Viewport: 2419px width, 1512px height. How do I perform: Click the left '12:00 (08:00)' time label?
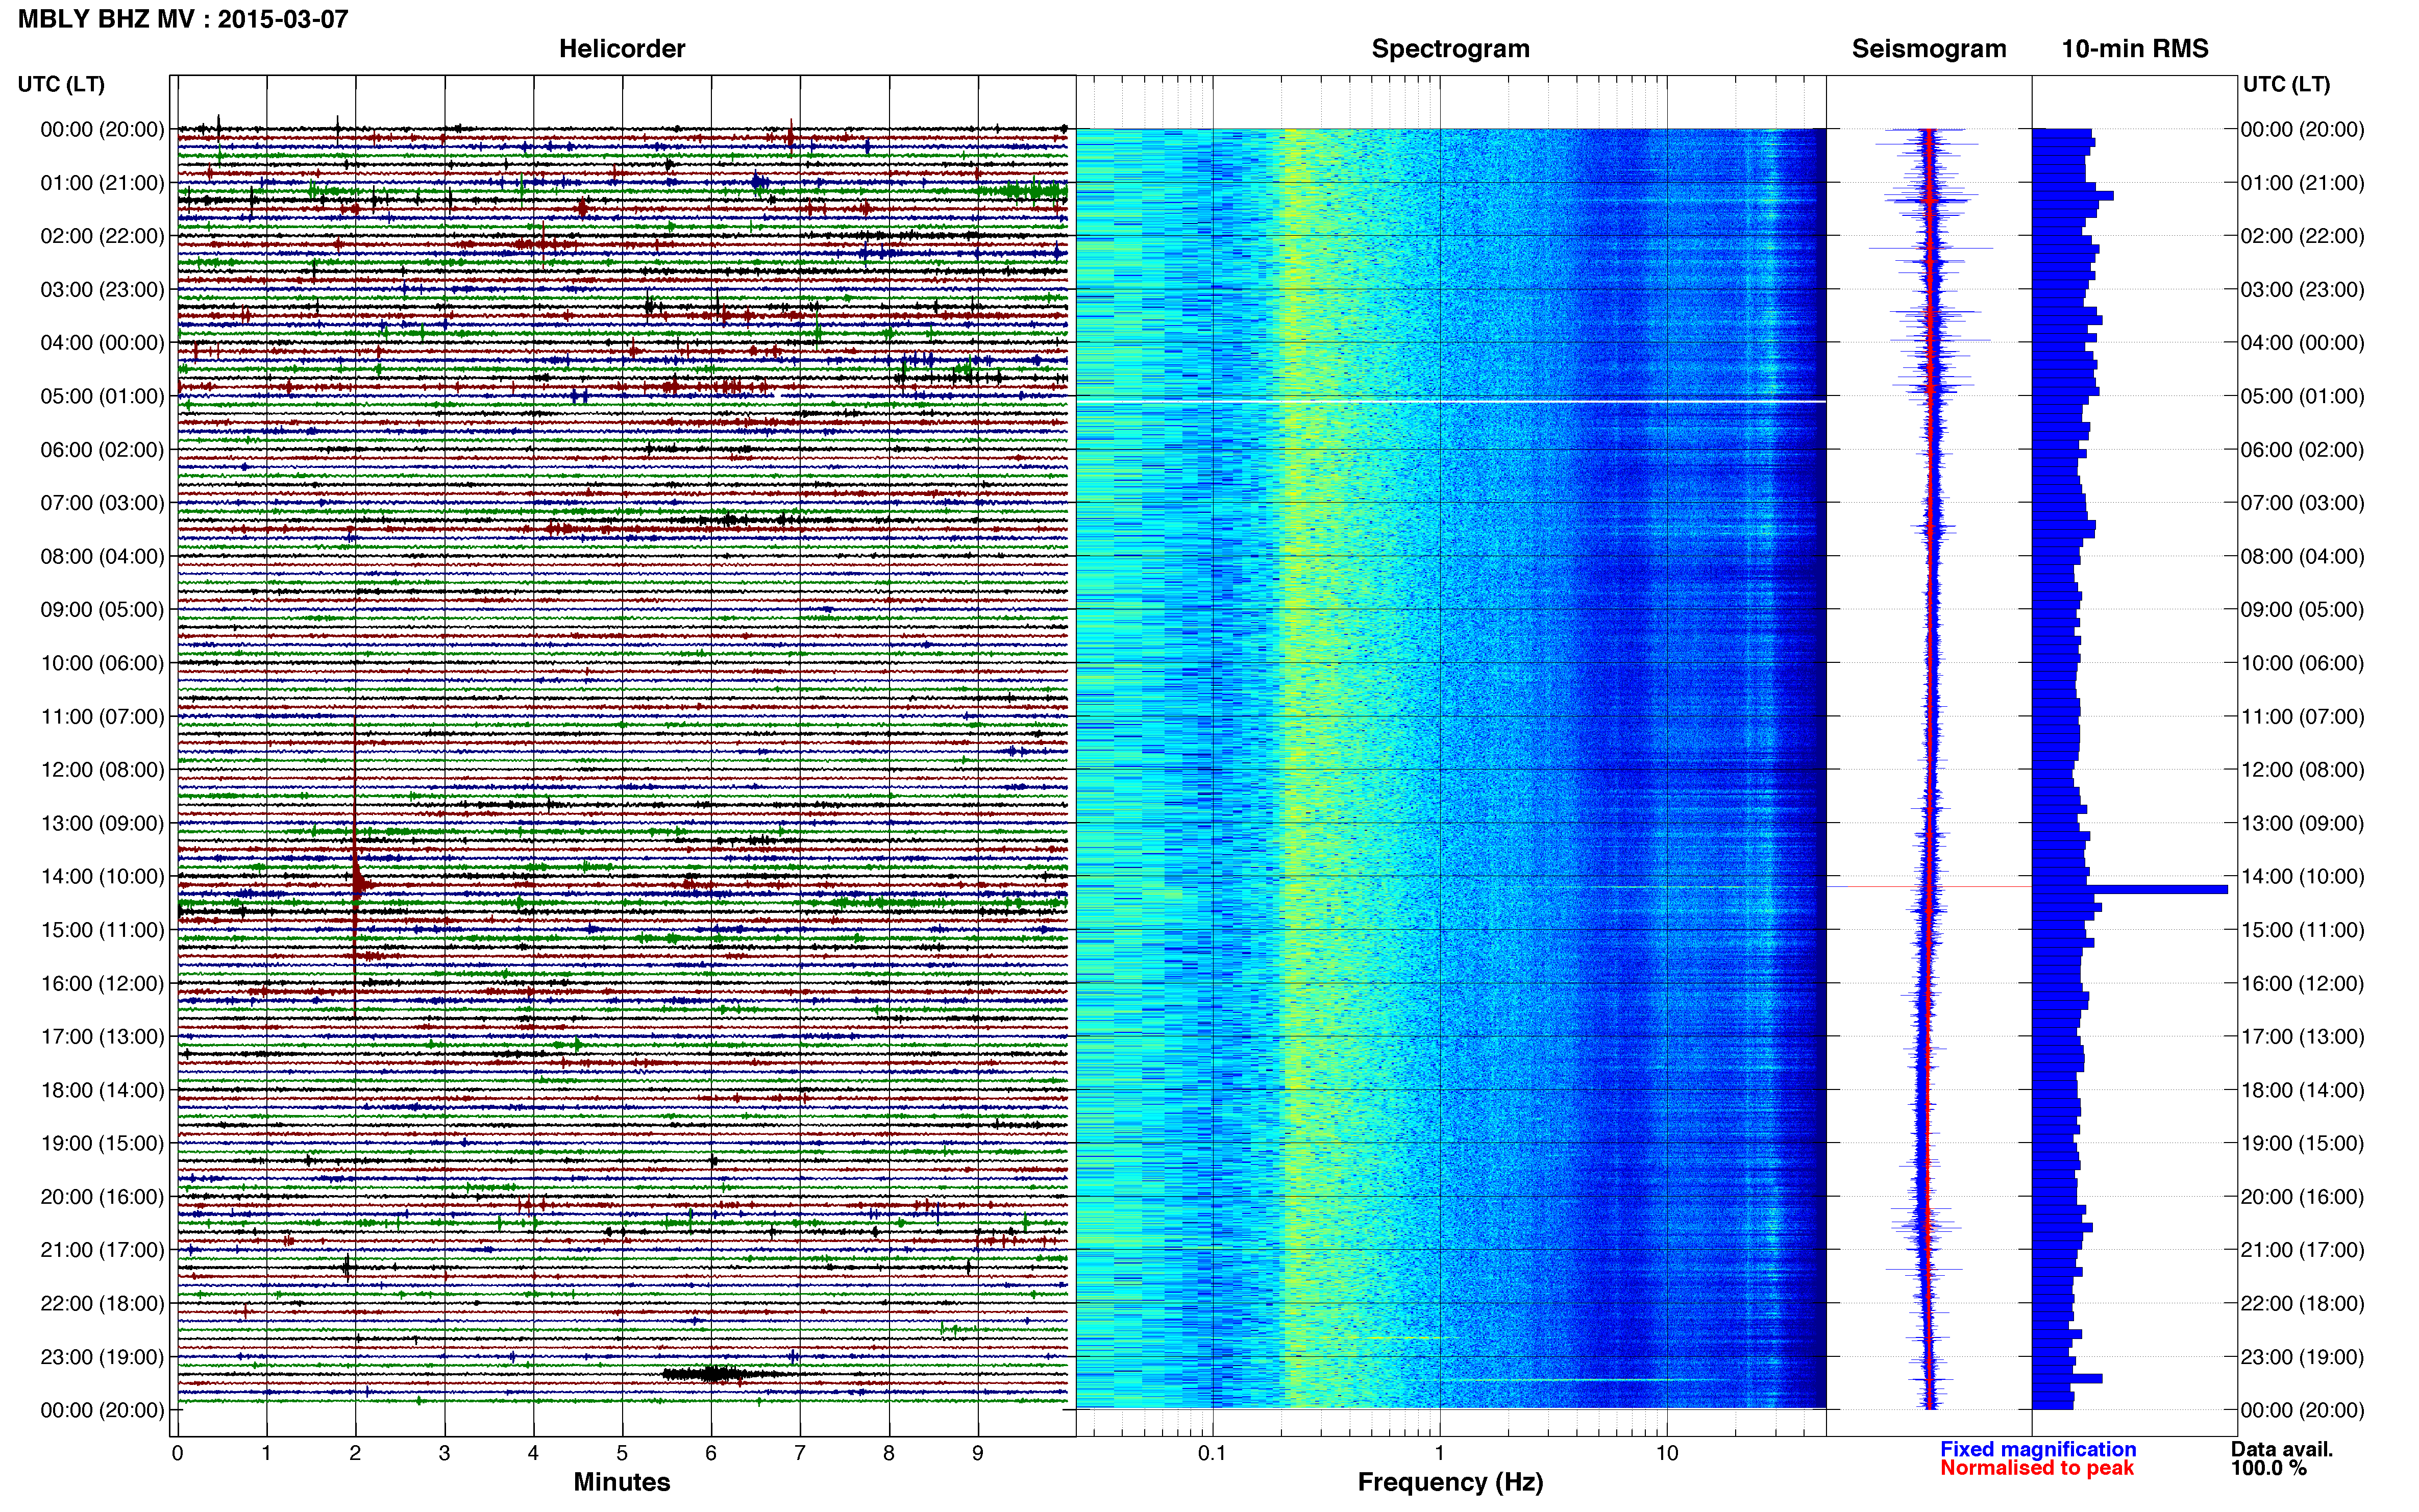click(102, 769)
